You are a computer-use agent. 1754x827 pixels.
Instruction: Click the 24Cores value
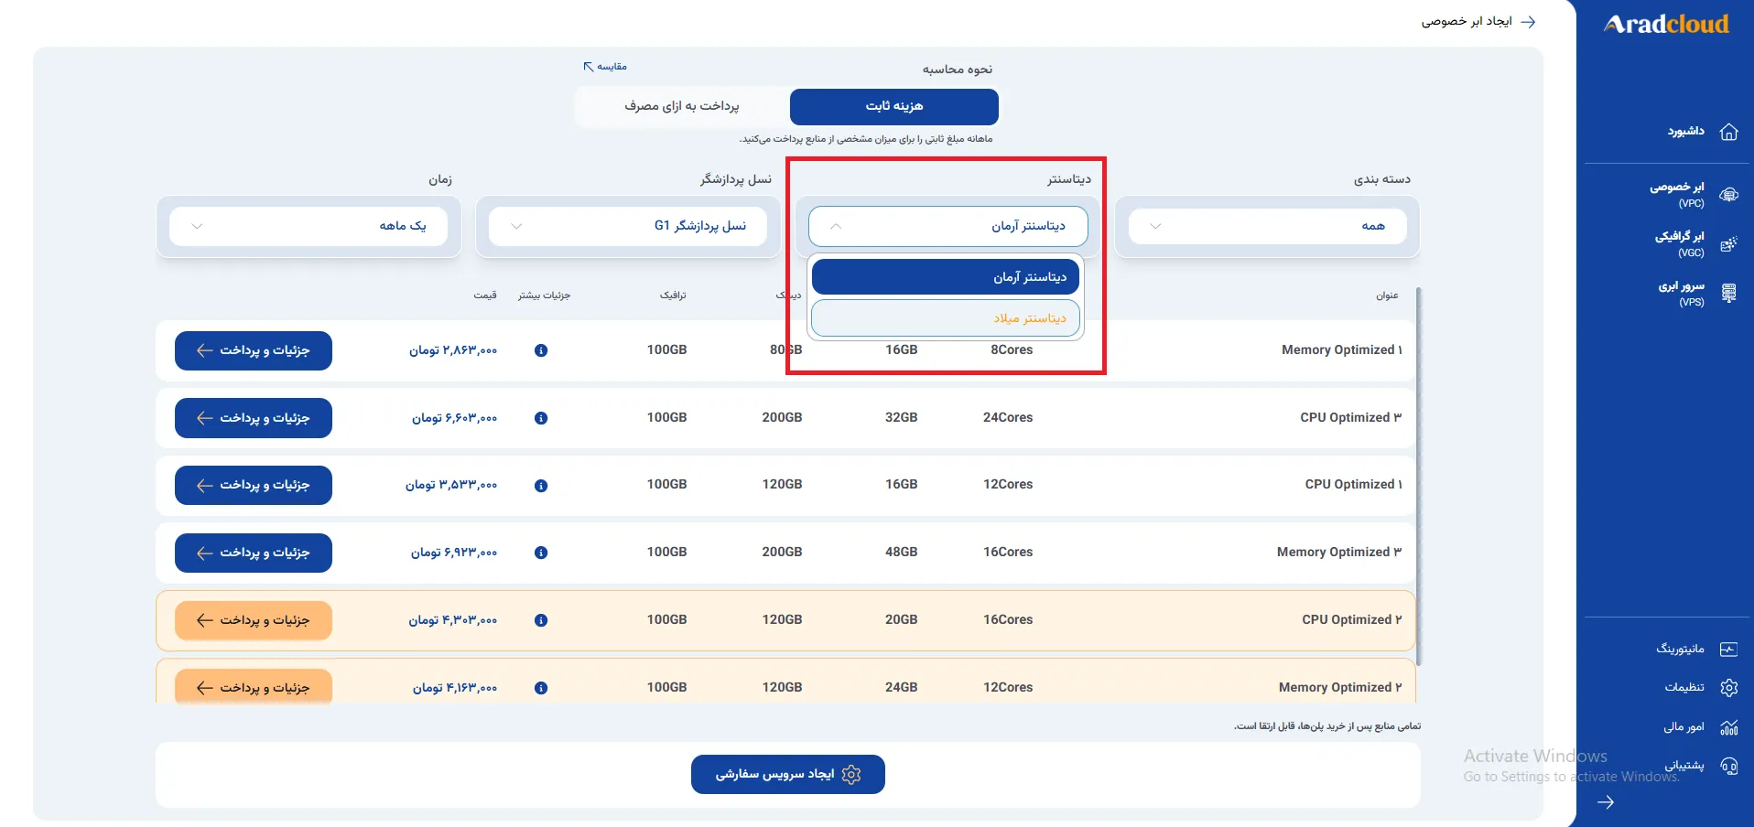coord(1008,417)
